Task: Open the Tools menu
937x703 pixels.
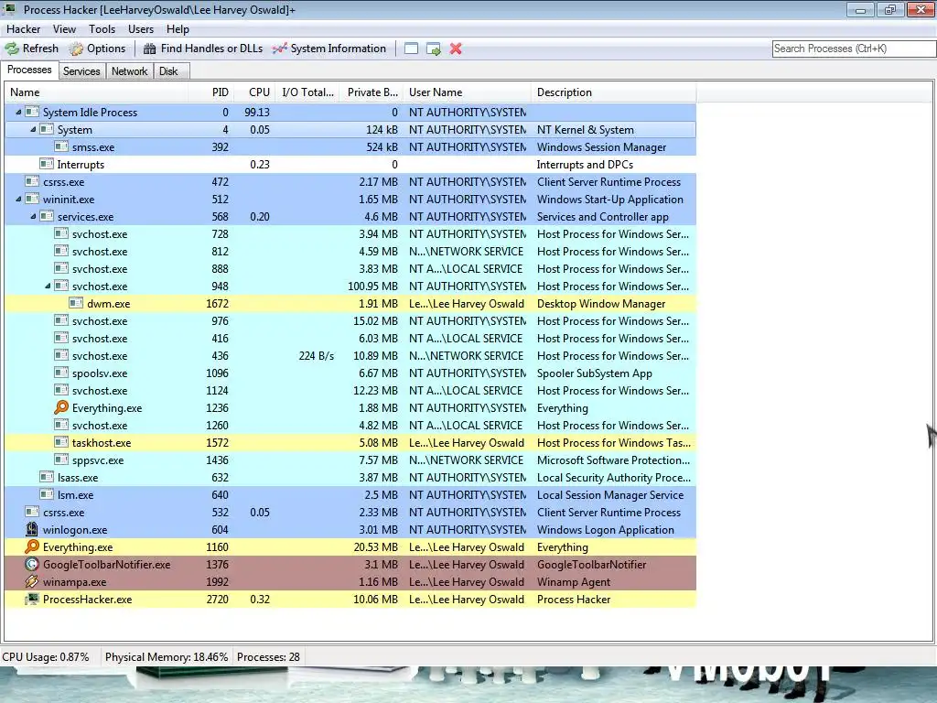Action: pos(102,28)
